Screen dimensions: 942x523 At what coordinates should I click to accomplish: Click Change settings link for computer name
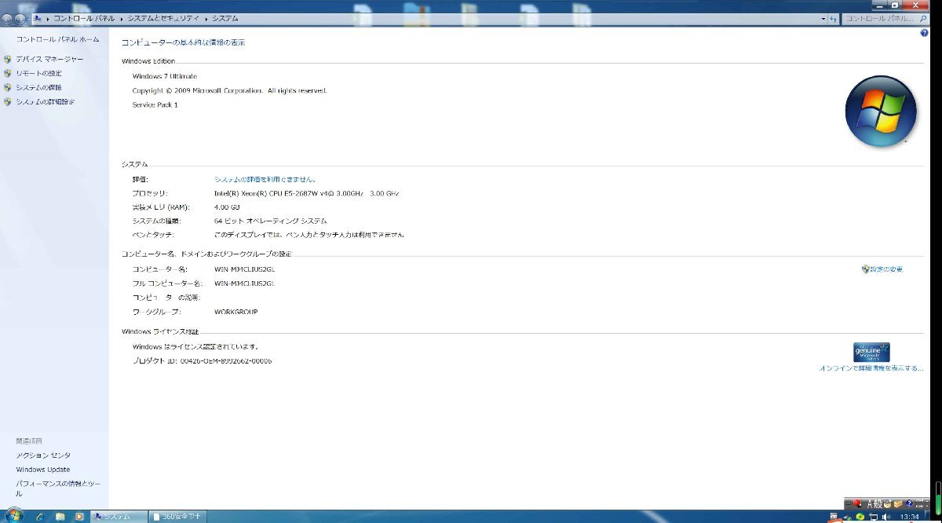(x=886, y=269)
